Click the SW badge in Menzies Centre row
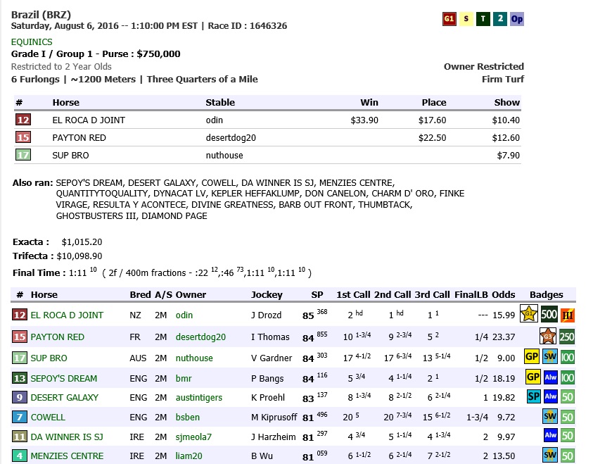 (x=550, y=455)
